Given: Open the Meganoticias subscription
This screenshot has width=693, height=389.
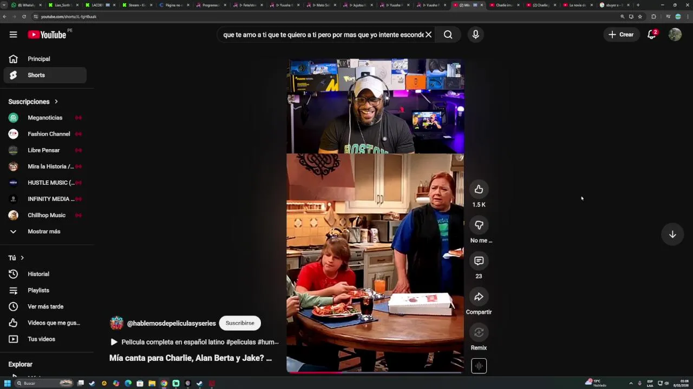Looking at the screenshot, I should coord(45,118).
